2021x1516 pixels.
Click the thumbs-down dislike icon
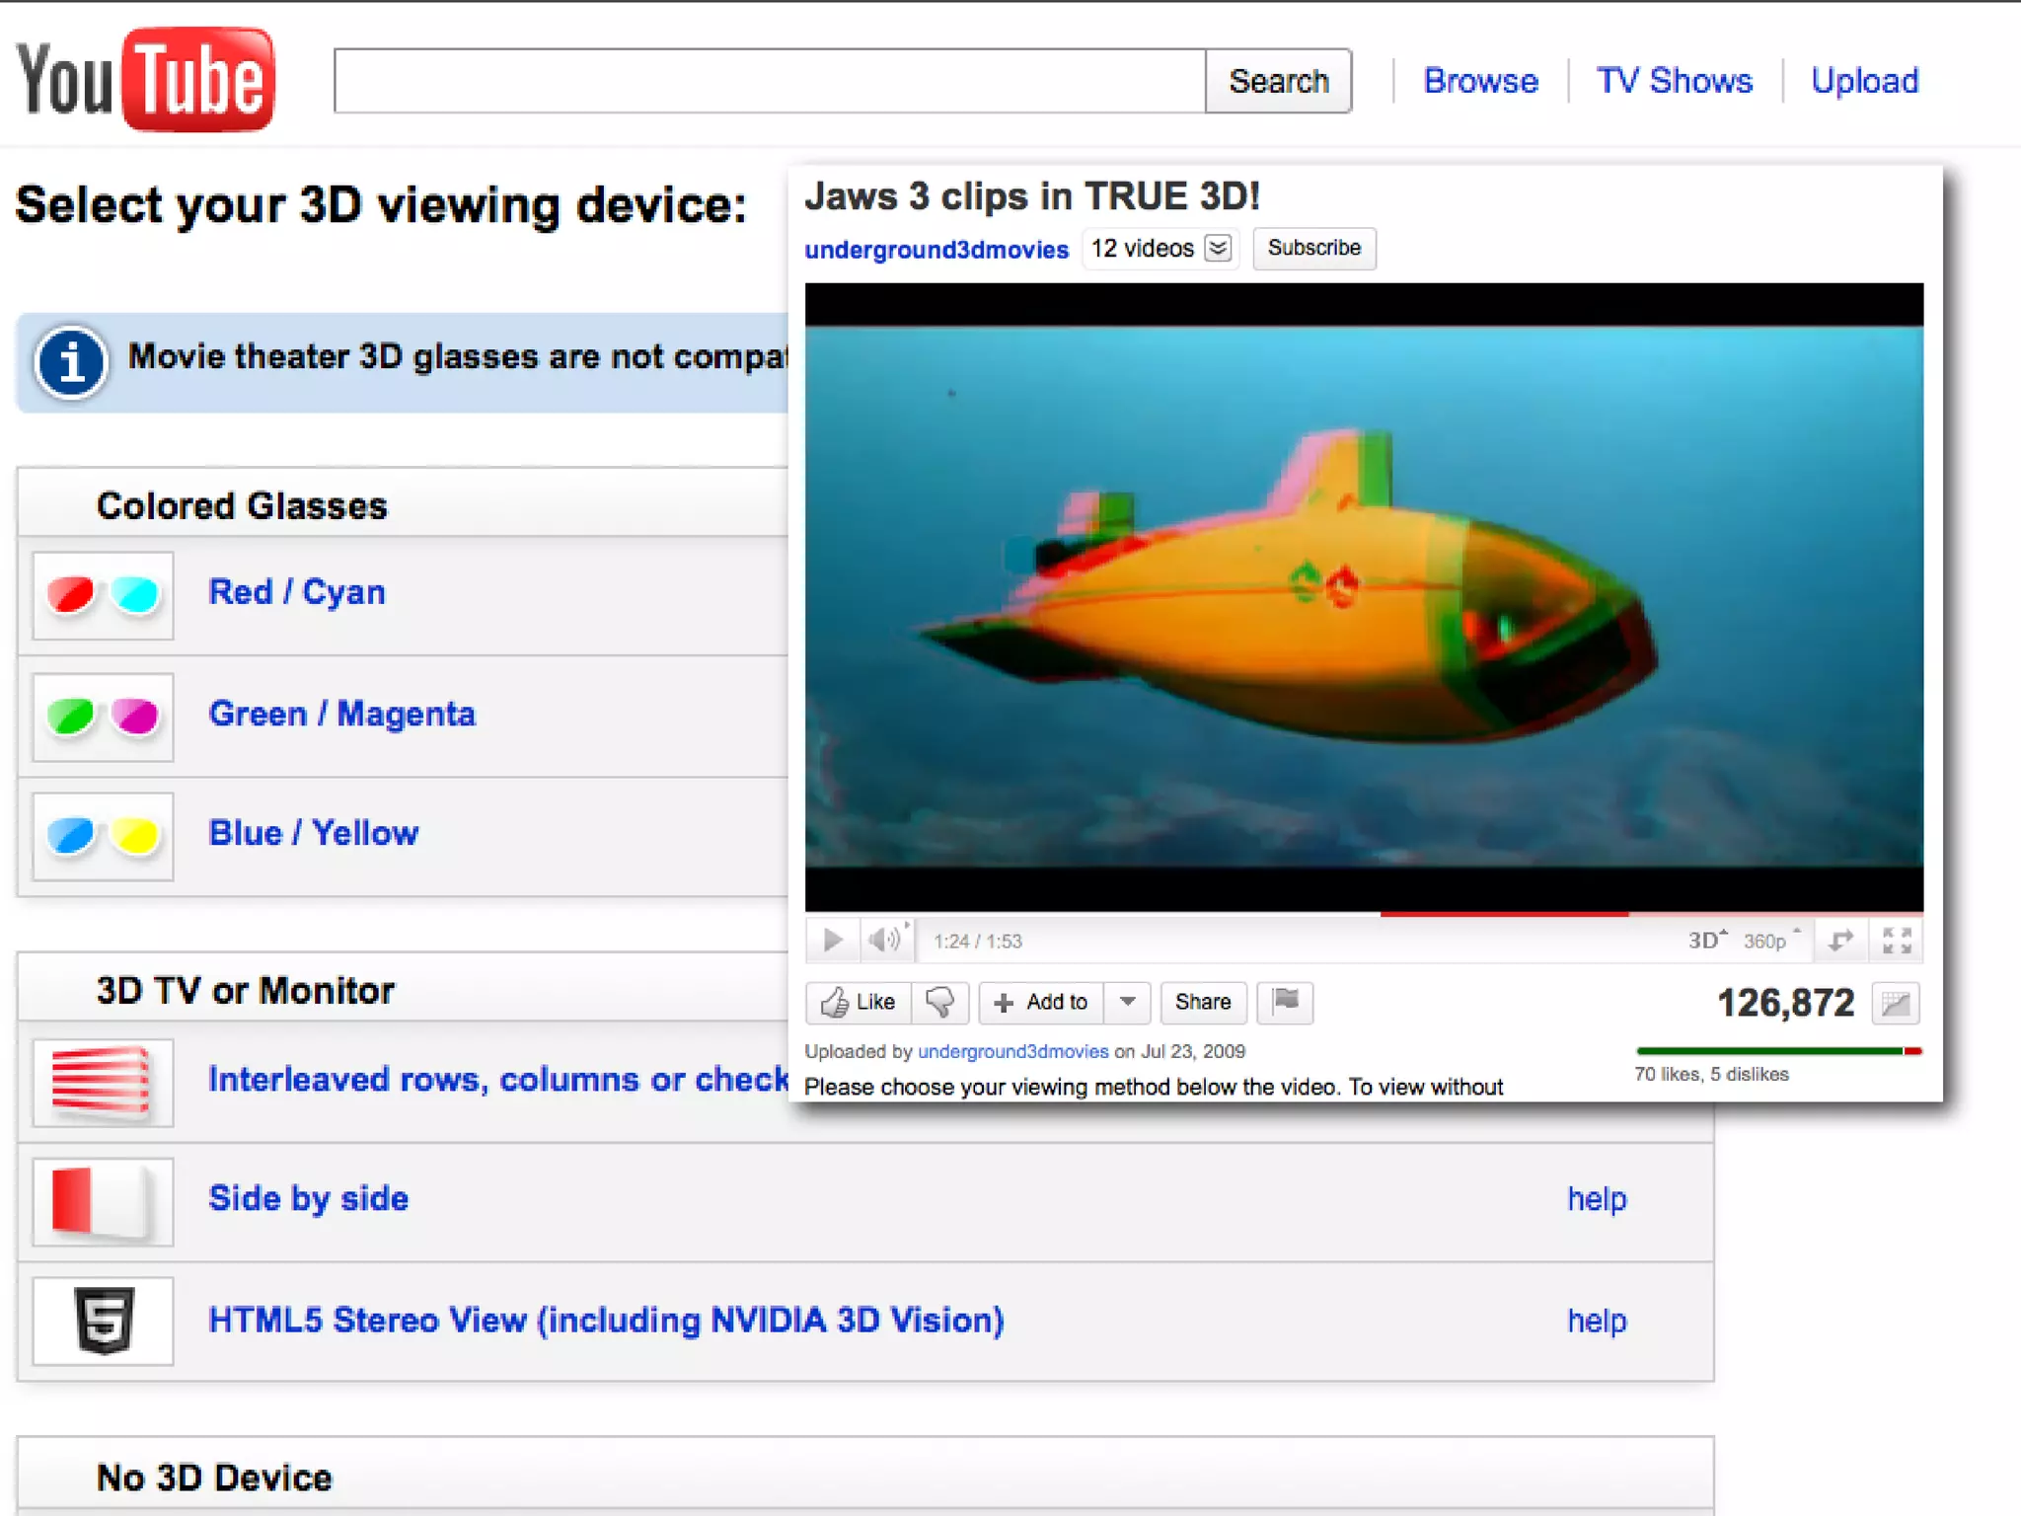tap(939, 1002)
